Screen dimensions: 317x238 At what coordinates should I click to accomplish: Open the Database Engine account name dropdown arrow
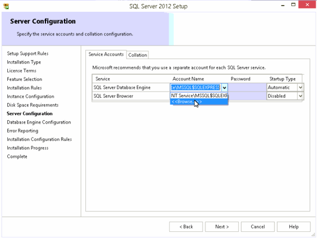pyautogui.click(x=224, y=88)
